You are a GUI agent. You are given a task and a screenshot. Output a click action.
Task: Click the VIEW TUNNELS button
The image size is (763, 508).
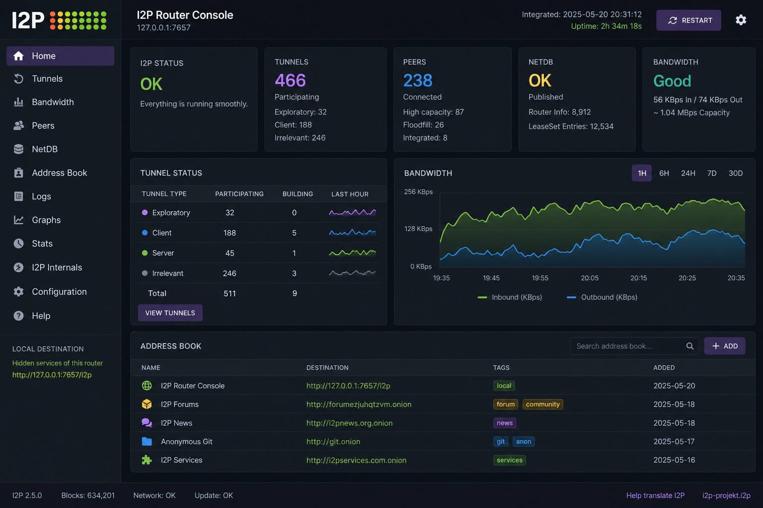[170, 313]
